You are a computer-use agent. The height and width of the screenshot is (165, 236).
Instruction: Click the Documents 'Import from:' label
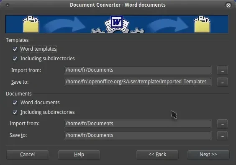[x=25, y=124]
